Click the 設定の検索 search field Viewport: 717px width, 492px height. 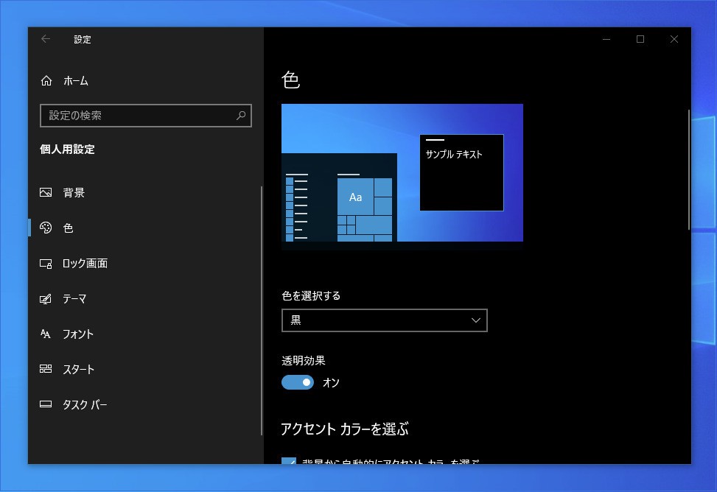click(x=146, y=116)
